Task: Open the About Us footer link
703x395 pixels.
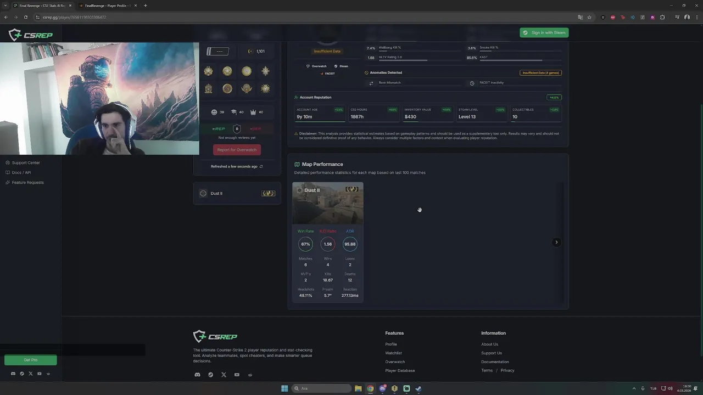Action: [x=489, y=344]
